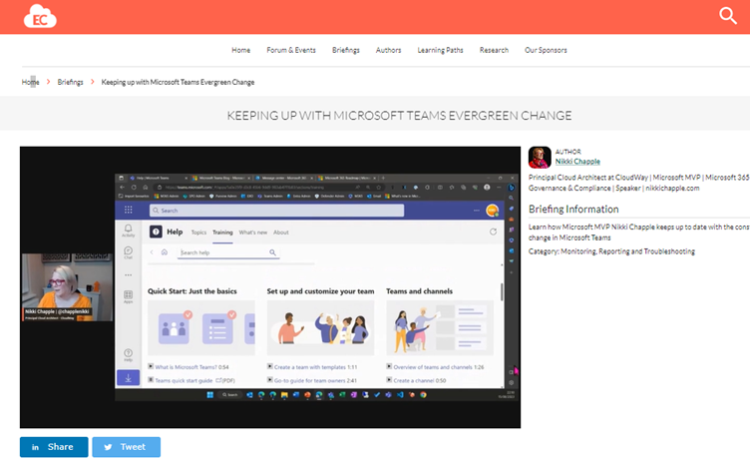The height and width of the screenshot is (462, 750).
Task: Click the Bing icon in Edge sidebar
Action: (511, 188)
